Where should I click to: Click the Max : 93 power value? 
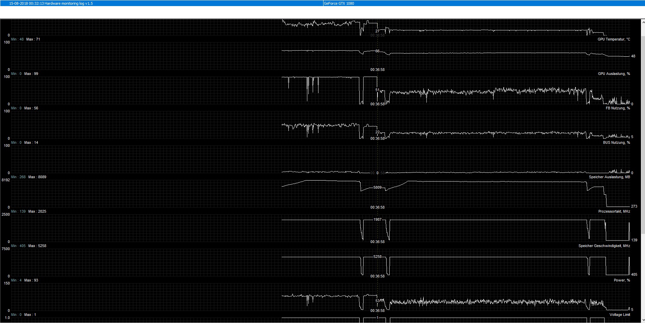pyautogui.click(x=31, y=280)
